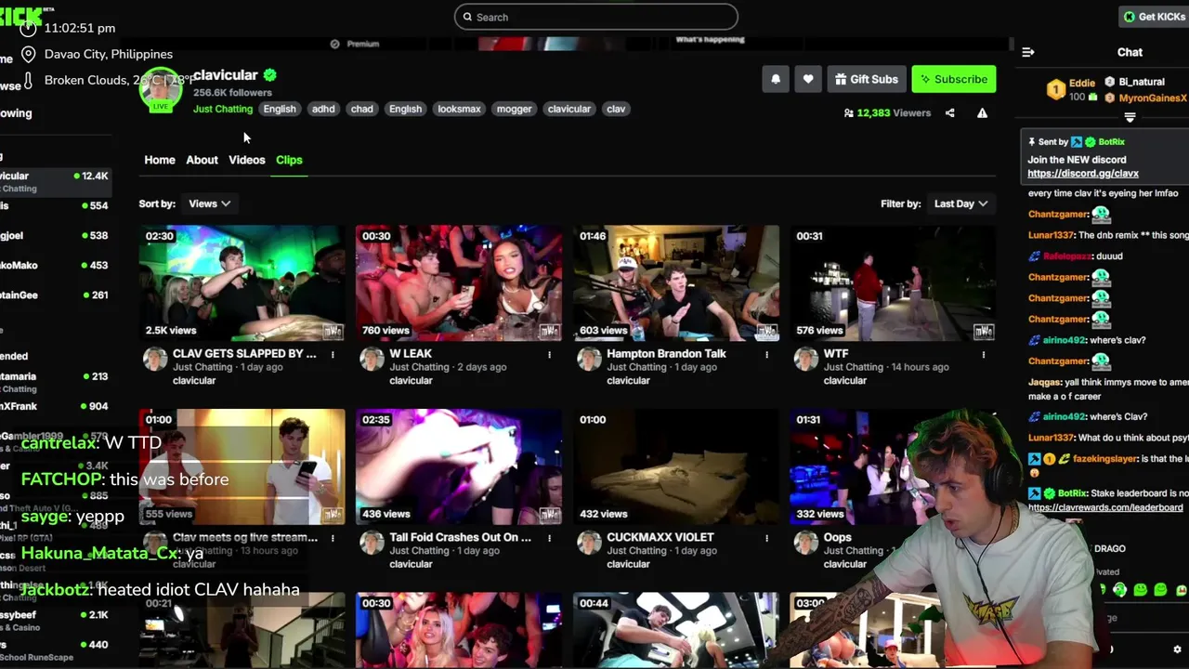Open options menu for WTF clip
Viewport: 1189px width, 669px height.
[984, 354]
